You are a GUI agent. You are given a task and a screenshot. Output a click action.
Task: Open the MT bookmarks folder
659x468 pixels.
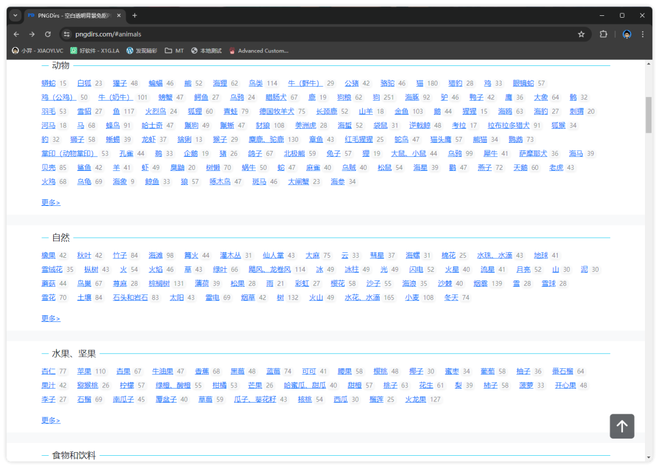tap(174, 51)
